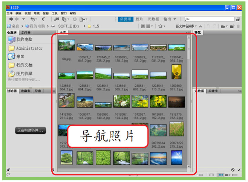Image resolution: width=248 pixels, height=182 pixels.
Task: Click the back navigation arrow
Action: [x=11, y=19]
